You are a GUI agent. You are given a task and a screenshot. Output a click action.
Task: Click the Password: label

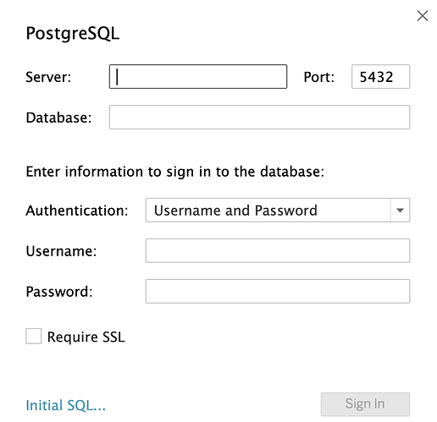coord(59,292)
